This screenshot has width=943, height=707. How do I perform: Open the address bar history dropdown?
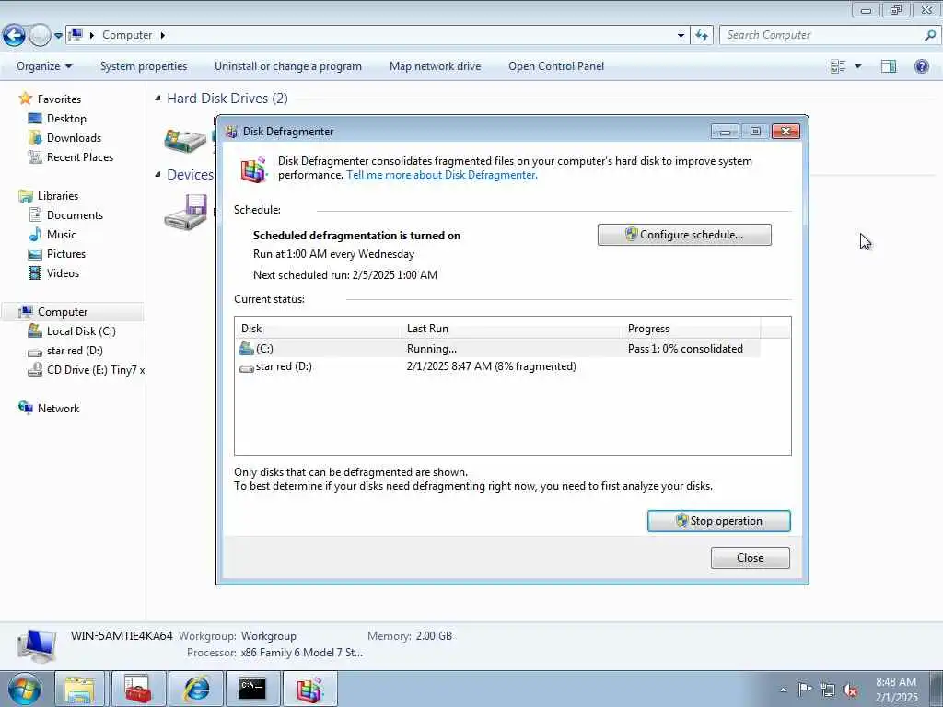[681, 36]
